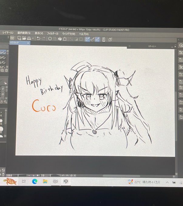
Task: Click brush size list scroll-up arrow
Action: pyautogui.click(x=5, y=111)
